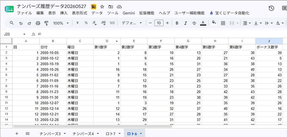Open text wrapping dropdown
Viewport: 287px width, 137px height.
coord(269,23)
